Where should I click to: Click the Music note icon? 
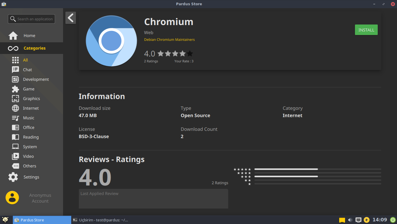click(15, 118)
